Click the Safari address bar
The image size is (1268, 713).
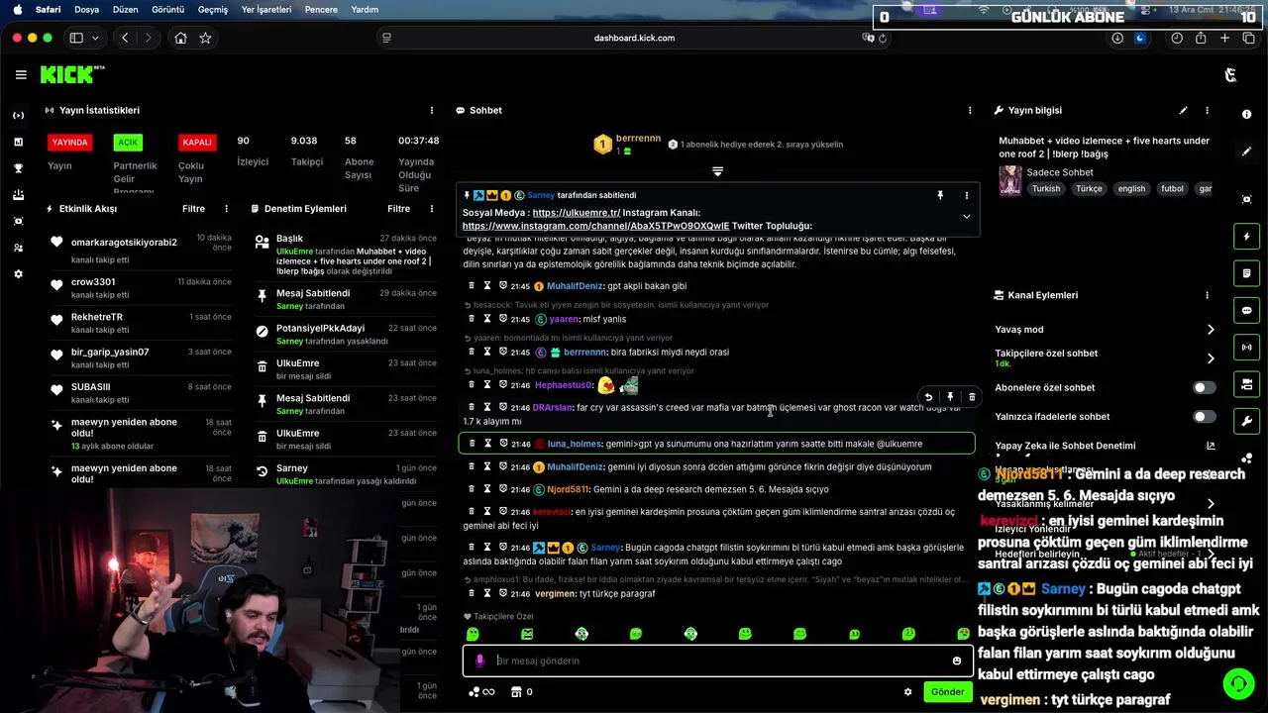coord(634,38)
